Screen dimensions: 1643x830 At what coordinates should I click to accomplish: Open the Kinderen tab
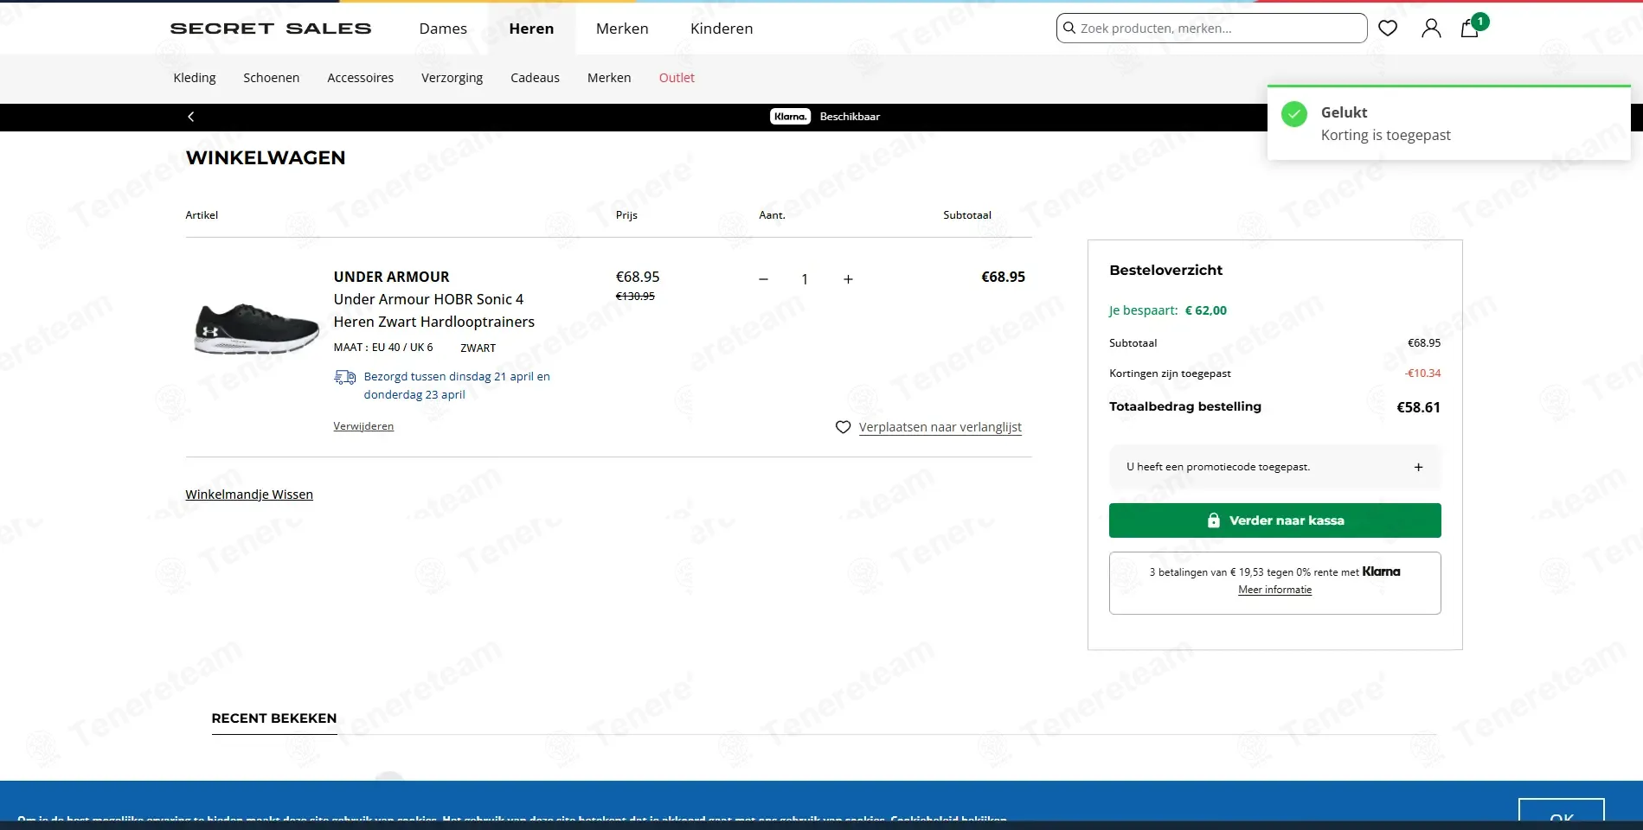coord(722,29)
